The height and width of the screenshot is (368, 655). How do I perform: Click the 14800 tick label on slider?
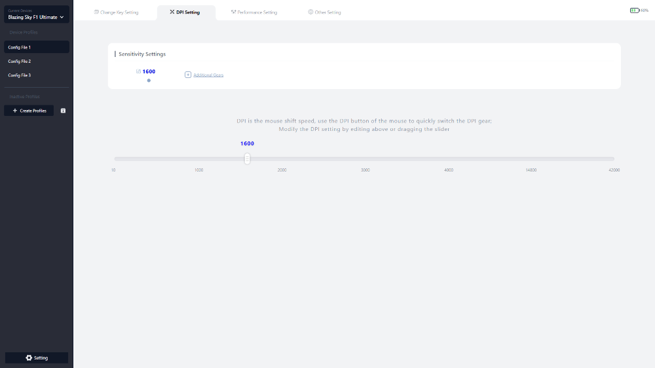pyautogui.click(x=531, y=170)
